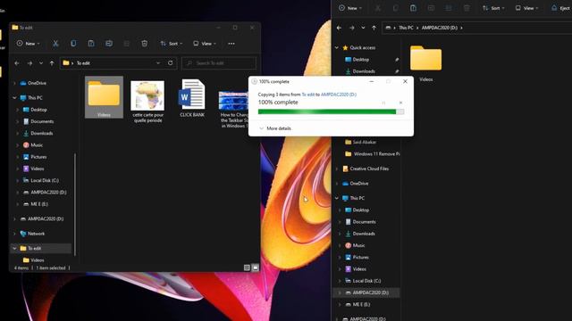The height and width of the screenshot is (321, 572).
Task: Open the Sort dropdown in AMPDAC2020 window
Action: [x=493, y=8]
